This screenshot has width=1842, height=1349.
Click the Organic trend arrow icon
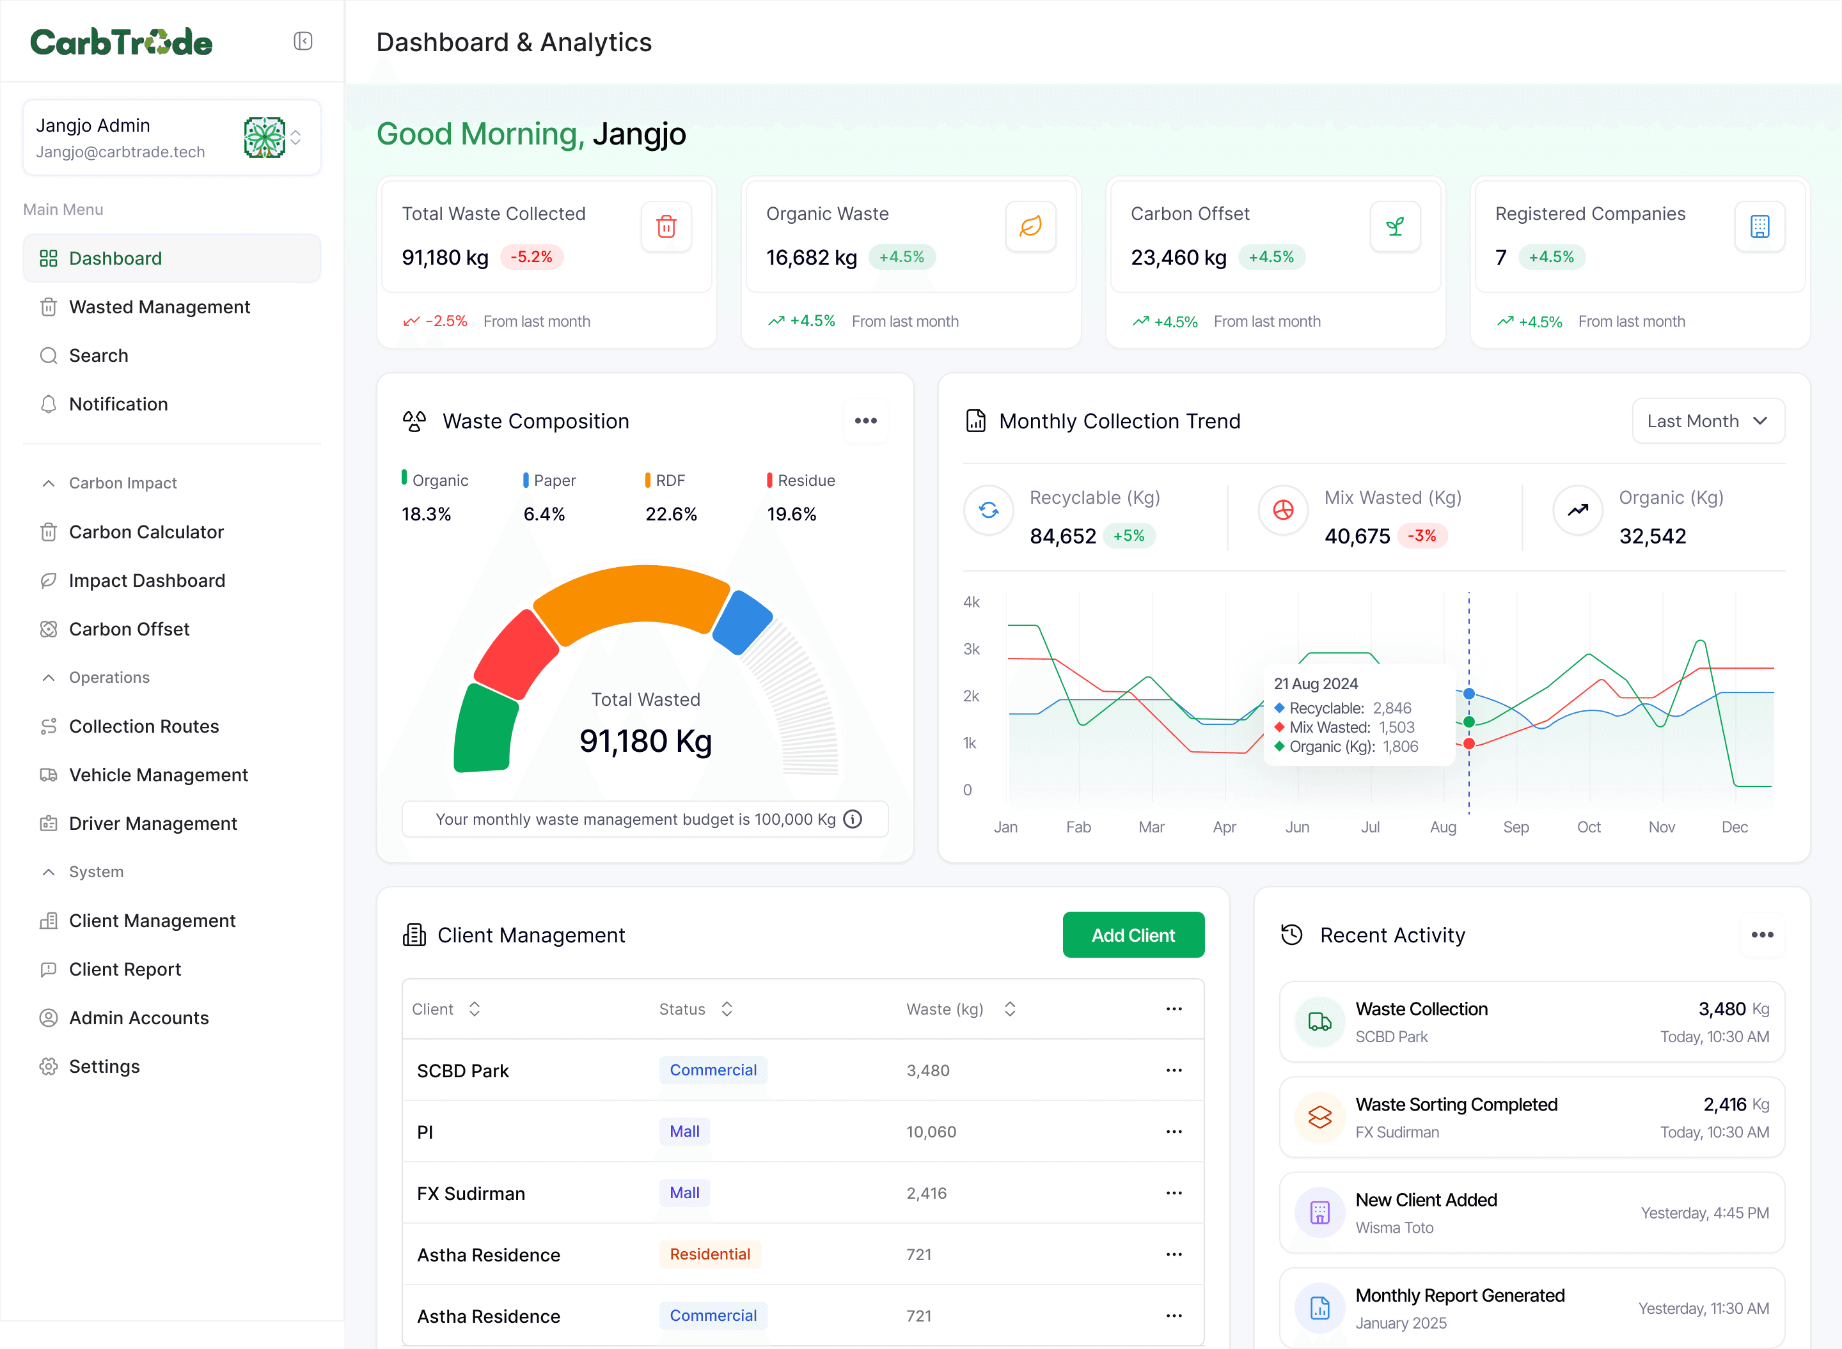pos(1577,510)
